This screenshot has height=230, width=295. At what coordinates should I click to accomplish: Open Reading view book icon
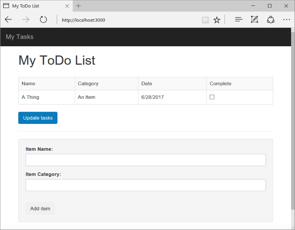point(205,20)
